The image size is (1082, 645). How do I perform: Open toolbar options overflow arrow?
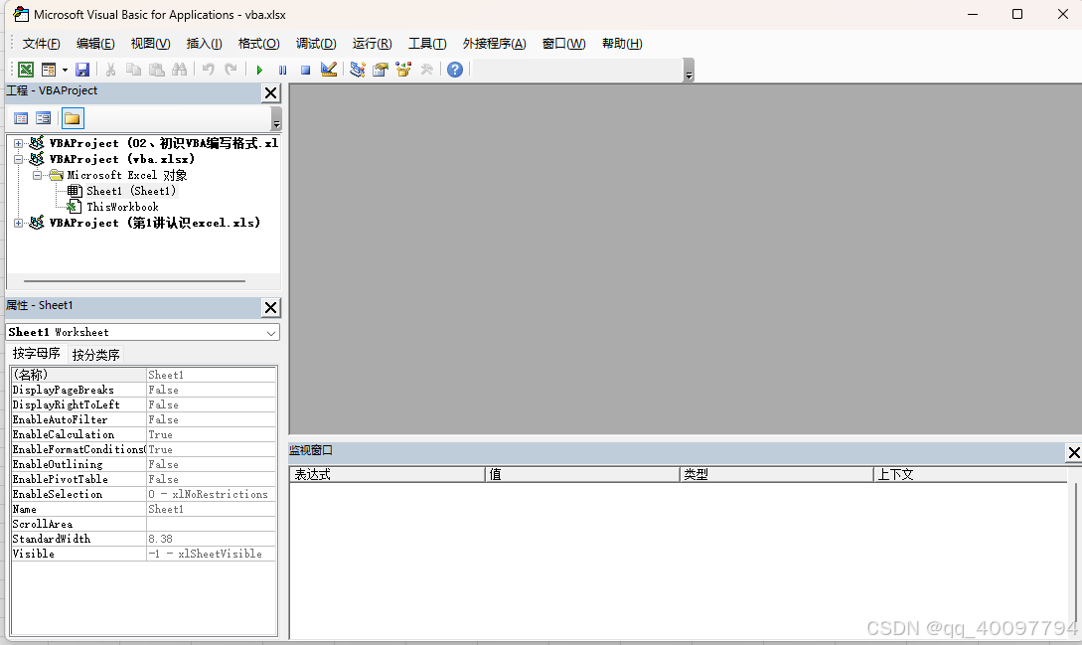pyautogui.click(x=689, y=72)
